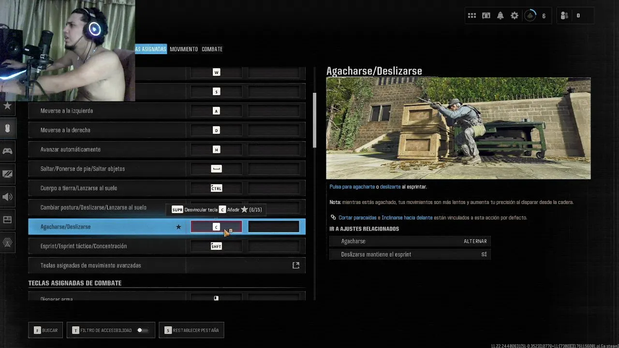The image size is (619, 348).
Task: Open Deslizarse mantiene el esprint setting
Action: point(410,254)
